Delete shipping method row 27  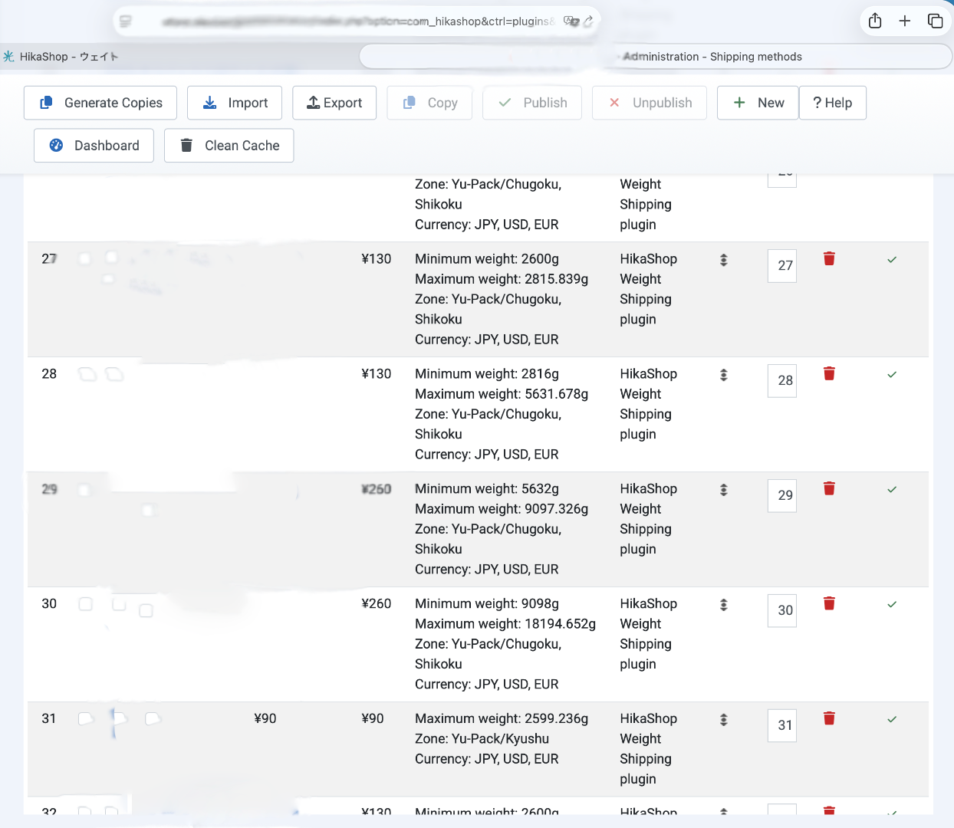pyautogui.click(x=829, y=259)
